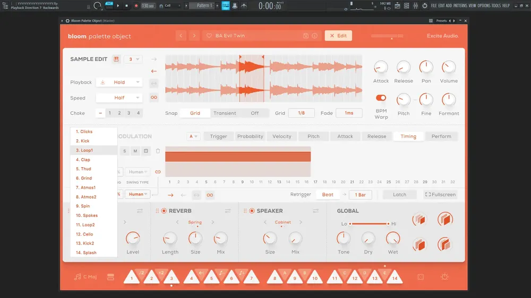Click the power icon at bottom right
531x298 pixels.
tap(444, 277)
